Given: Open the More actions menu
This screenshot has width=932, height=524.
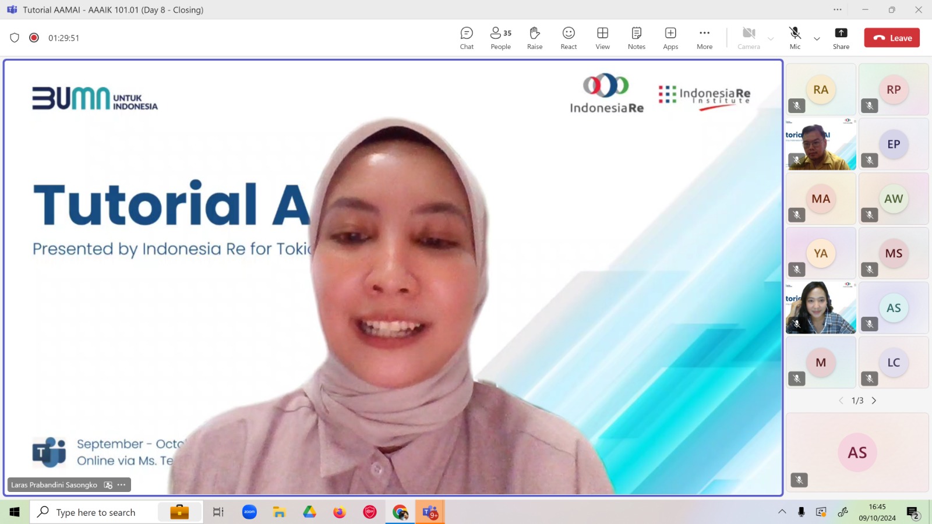Looking at the screenshot, I should coord(704,38).
